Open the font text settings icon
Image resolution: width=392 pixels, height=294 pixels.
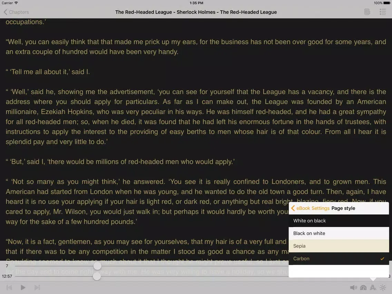373,287
